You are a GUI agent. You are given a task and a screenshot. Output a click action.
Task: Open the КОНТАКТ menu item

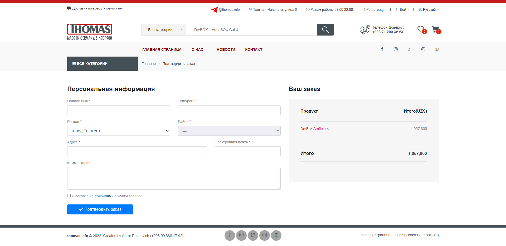[x=254, y=49]
